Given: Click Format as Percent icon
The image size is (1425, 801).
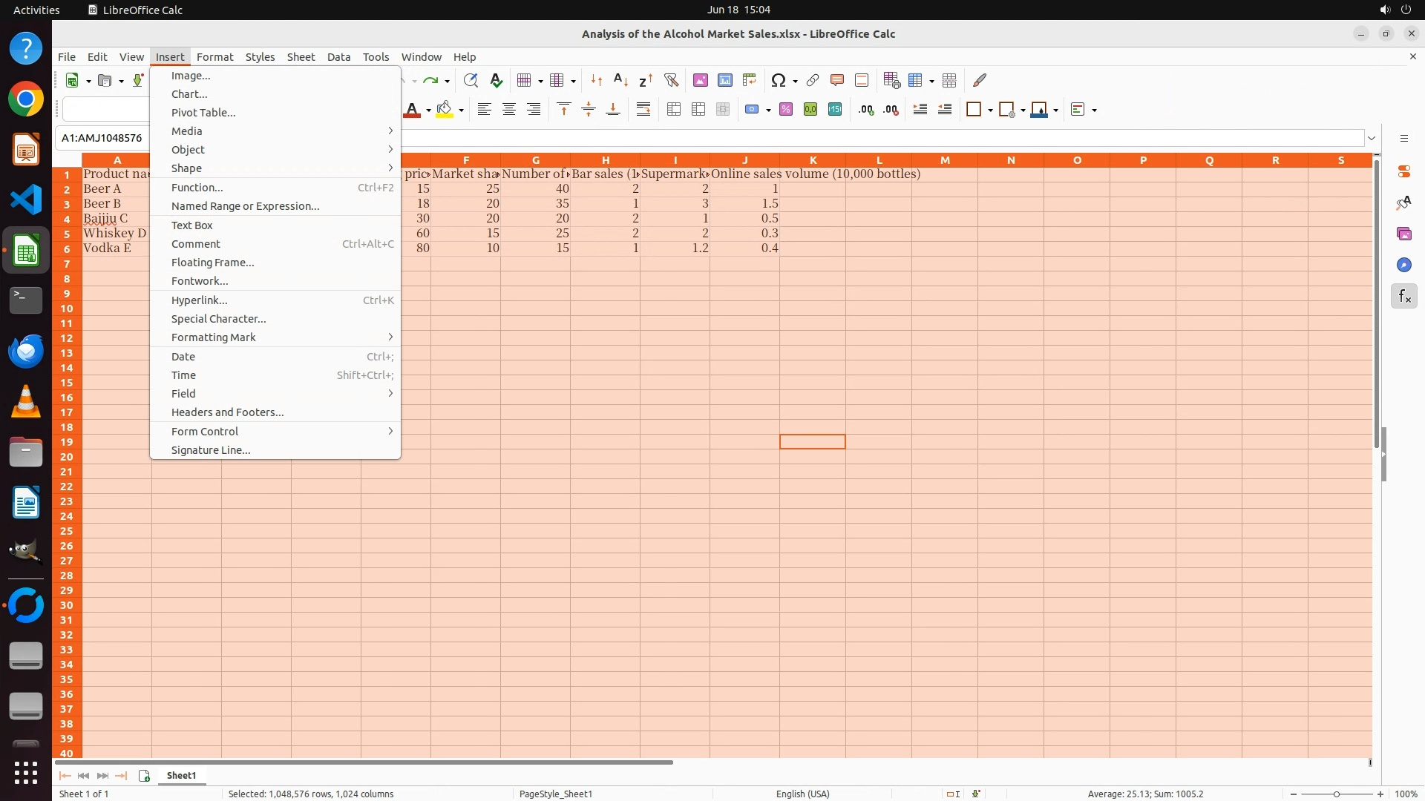Looking at the screenshot, I should click(x=786, y=110).
